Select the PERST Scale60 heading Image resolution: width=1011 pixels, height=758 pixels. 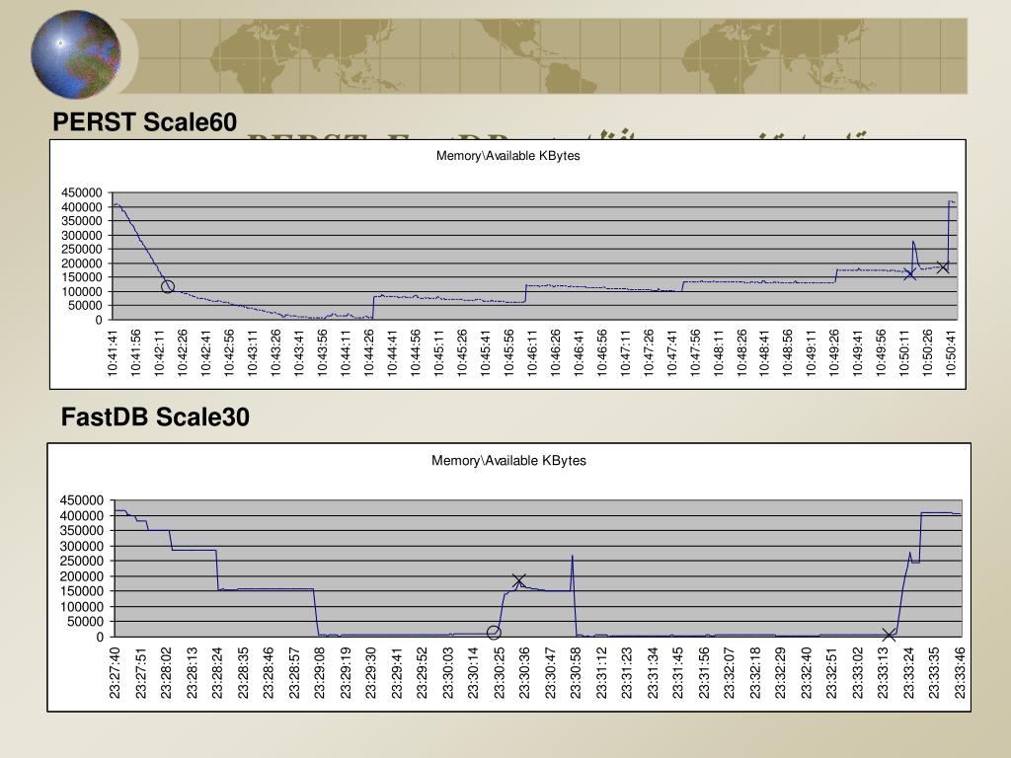coord(144,121)
